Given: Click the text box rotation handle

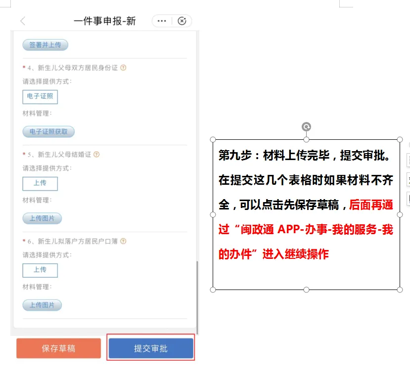Looking at the screenshot, I should point(306,126).
